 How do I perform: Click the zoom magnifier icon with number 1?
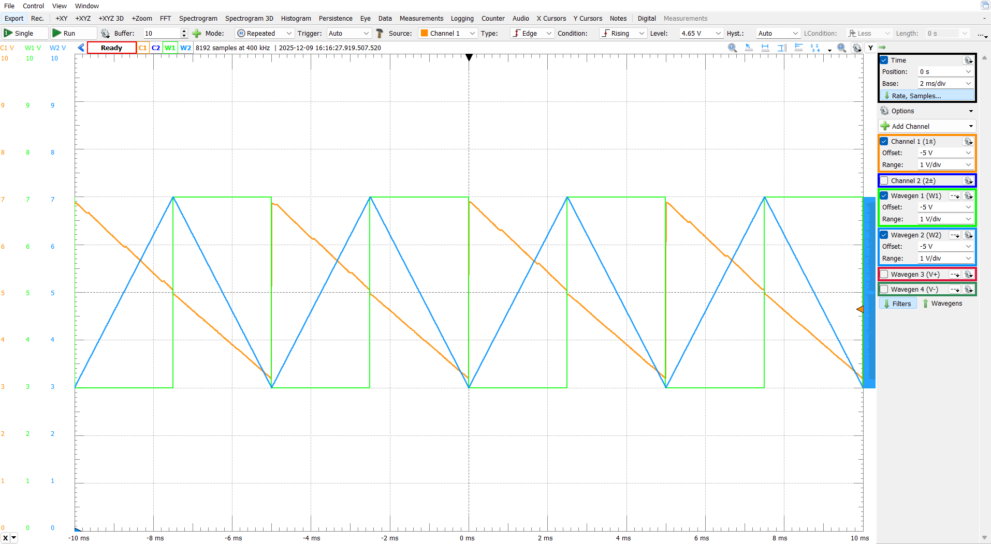click(x=732, y=48)
